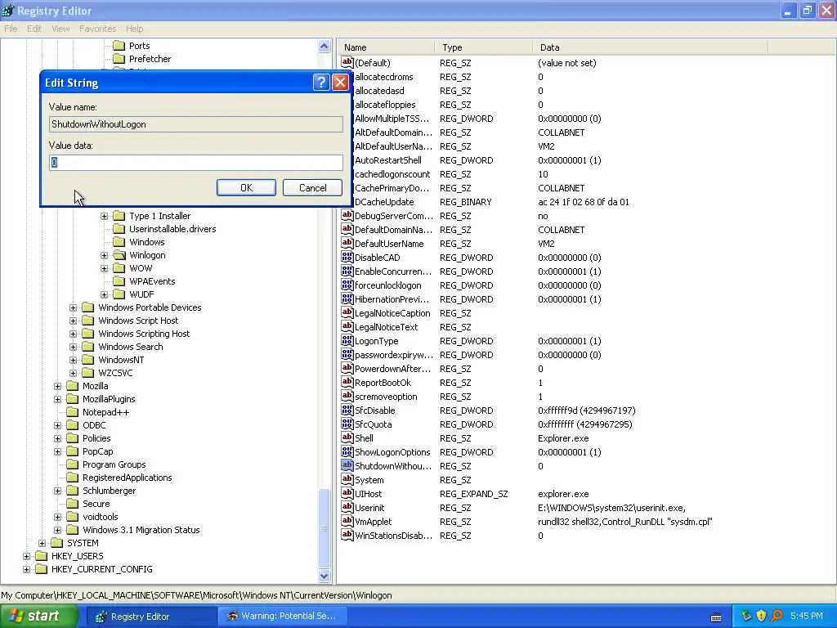The image size is (837, 628).
Task: Click the Explorer.exe data cell
Action: (x=563, y=438)
